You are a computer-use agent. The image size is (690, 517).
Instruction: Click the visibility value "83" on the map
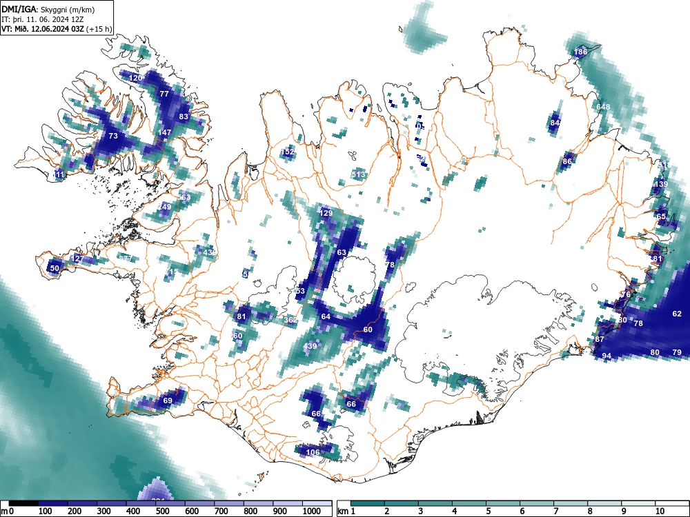(x=184, y=116)
